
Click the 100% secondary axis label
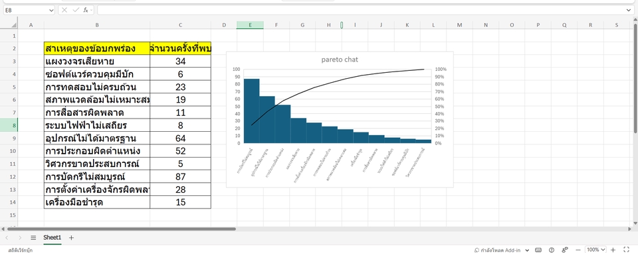point(441,70)
